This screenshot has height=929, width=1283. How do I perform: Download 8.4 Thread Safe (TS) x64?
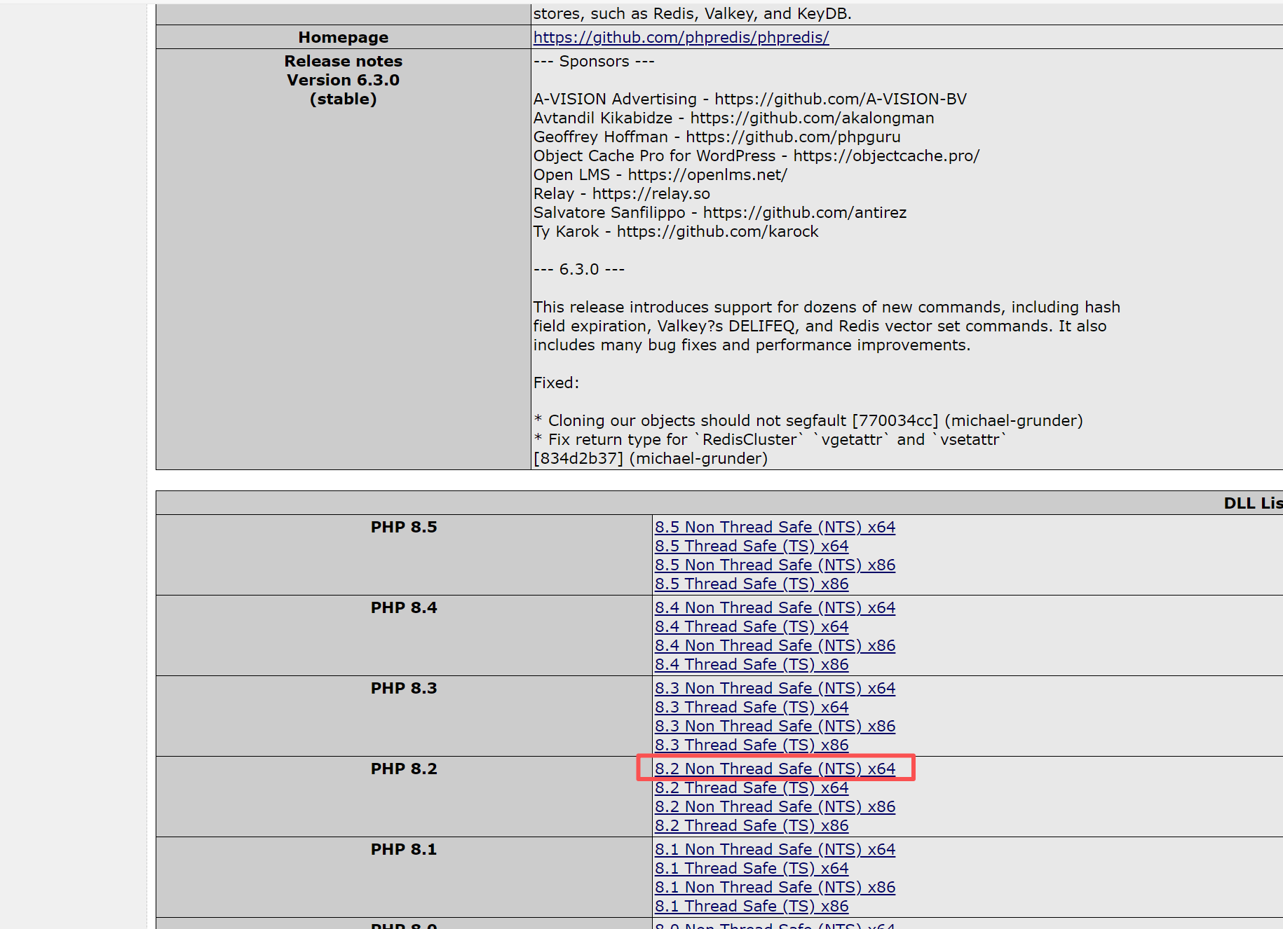pyautogui.click(x=752, y=626)
